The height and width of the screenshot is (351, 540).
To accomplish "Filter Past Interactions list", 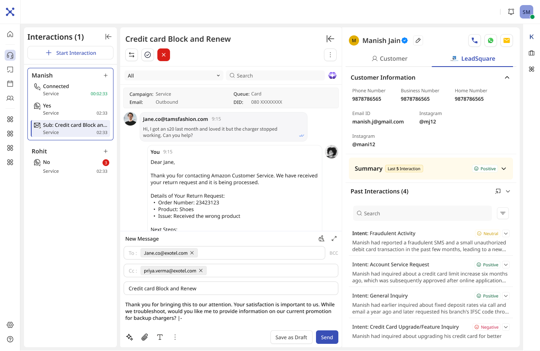I will coord(503,213).
